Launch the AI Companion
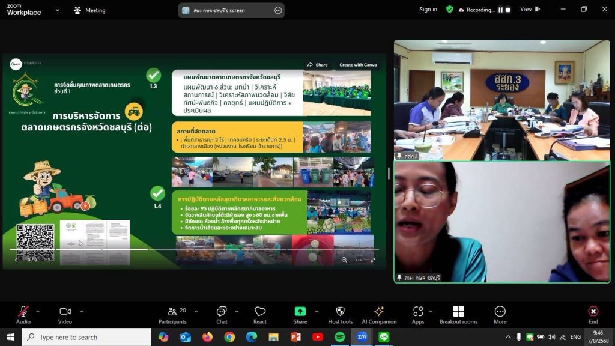The height and width of the screenshot is (346, 615). (x=379, y=311)
